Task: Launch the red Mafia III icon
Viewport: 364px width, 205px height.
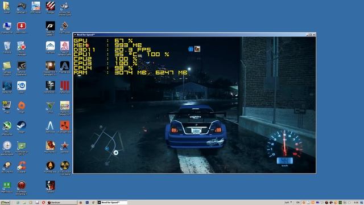Action: [x=64, y=86]
